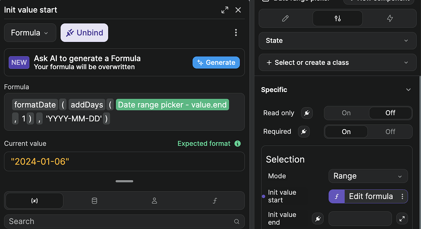Click the Search input field
The image size is (421, 229).
click(x=119, y=221)
